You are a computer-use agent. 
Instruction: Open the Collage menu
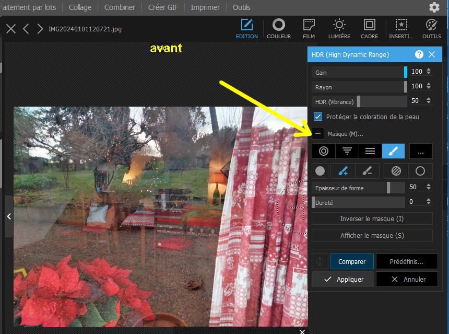click(80, 7)
